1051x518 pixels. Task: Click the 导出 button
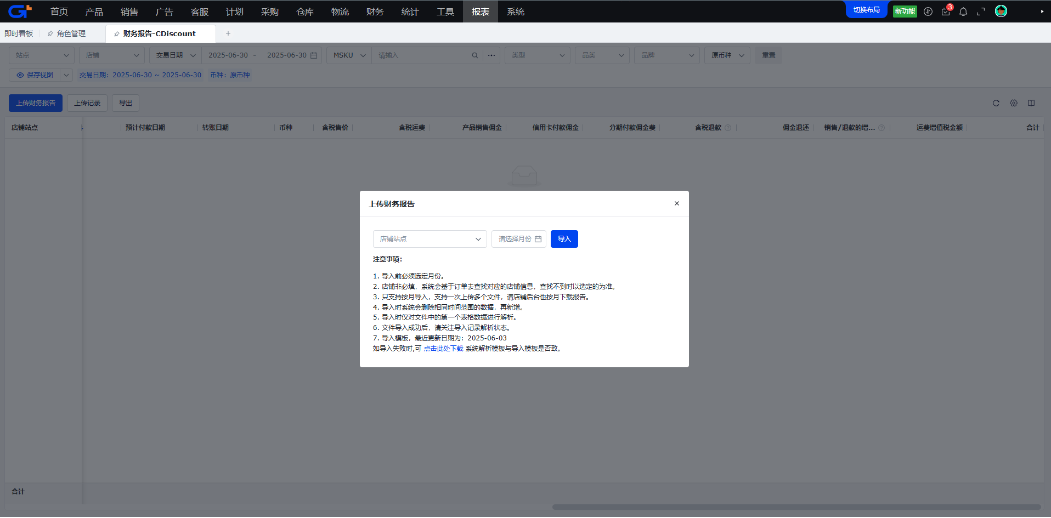pos(126,103)
